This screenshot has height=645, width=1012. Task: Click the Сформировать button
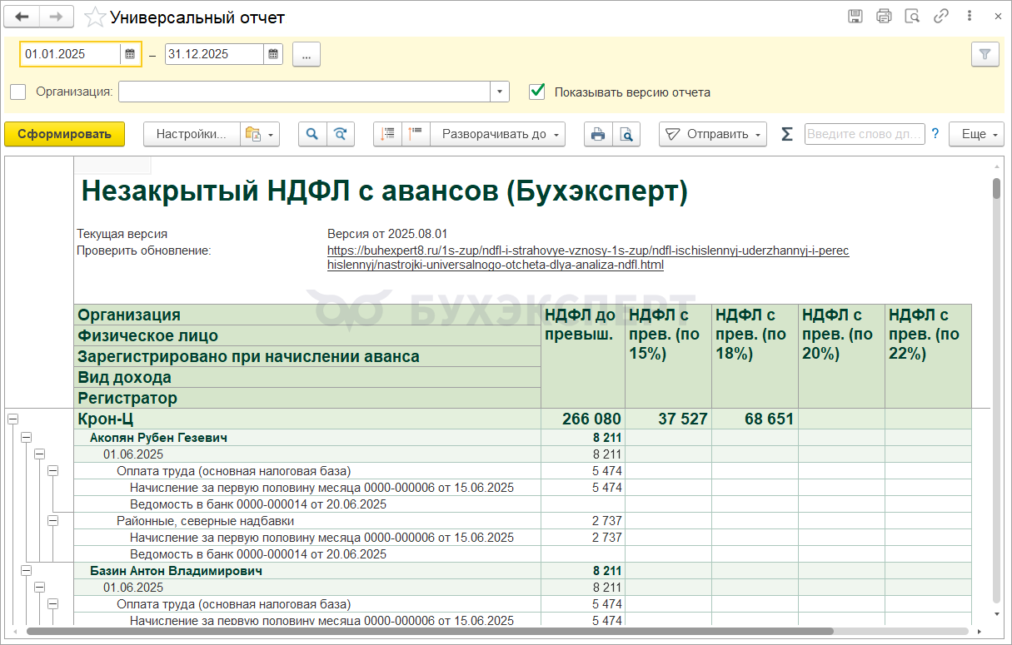pyautogui.click(x=64, y=134)
